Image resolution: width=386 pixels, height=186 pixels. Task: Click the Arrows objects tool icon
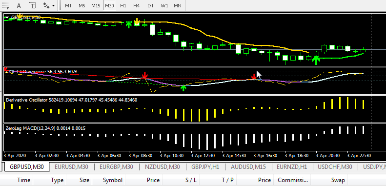tap(46, 5)
